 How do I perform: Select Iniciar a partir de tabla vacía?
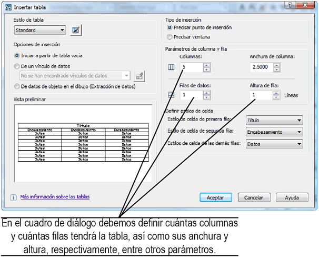click(48, 55)
